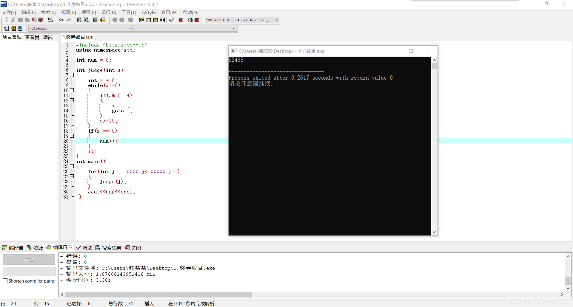Delete profiling information icon
573x307 pixels.
[x=197, y=20]
